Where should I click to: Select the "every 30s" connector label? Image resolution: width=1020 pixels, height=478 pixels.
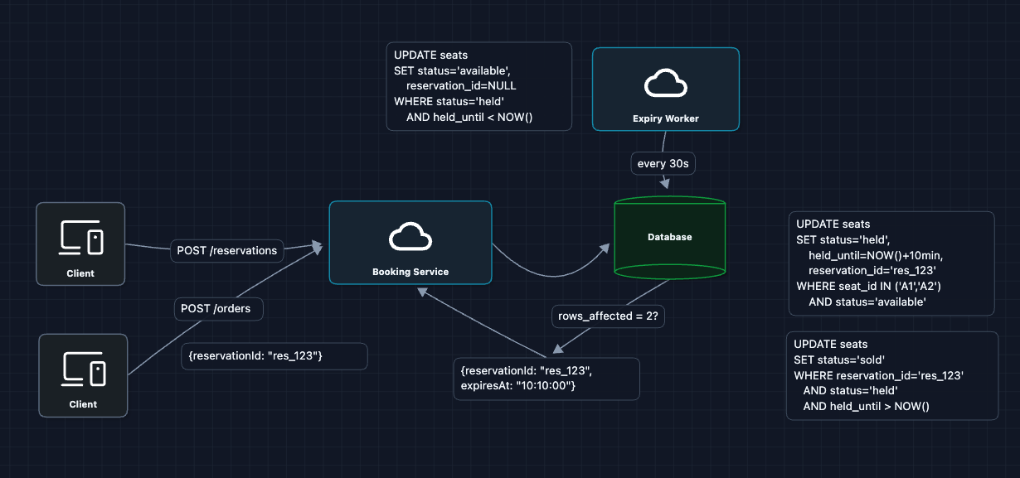tap(663, 164)
